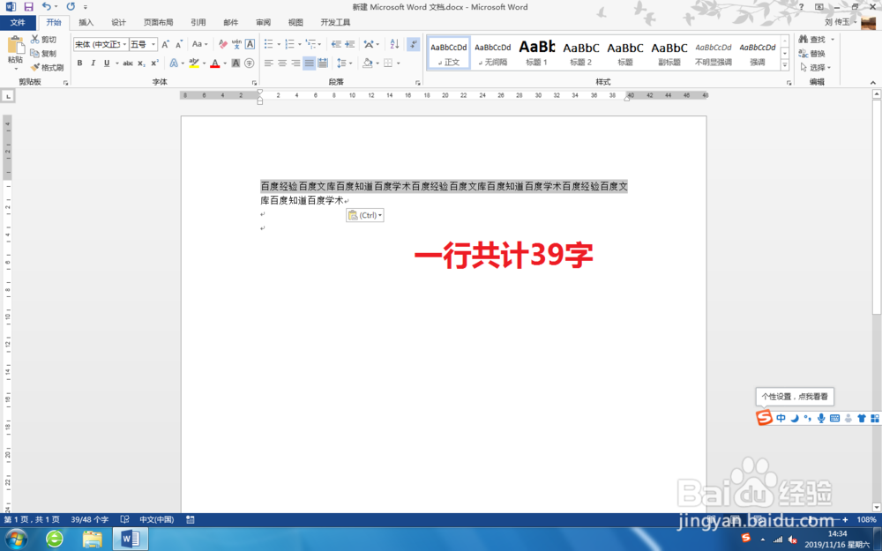Toggle subscript formatting
The width and height of the screenshot is (882, 551).
tap(141, 63)
